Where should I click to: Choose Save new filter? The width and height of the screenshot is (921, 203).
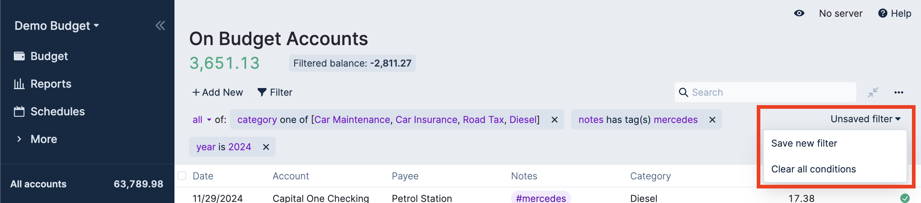tap(804, 143)
